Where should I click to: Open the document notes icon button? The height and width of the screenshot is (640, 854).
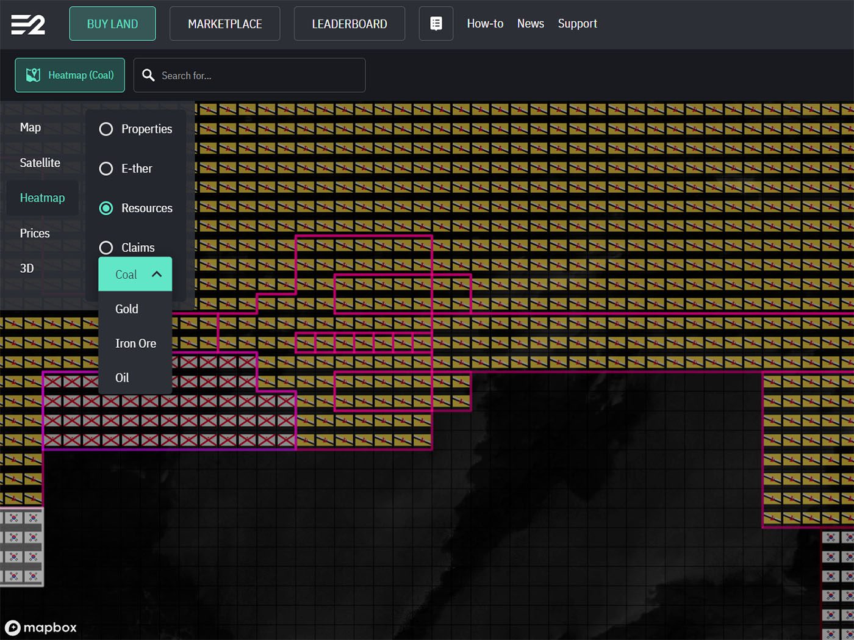(436, 24)
